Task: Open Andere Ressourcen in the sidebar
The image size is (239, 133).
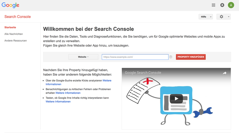Action: coord(15,41)
